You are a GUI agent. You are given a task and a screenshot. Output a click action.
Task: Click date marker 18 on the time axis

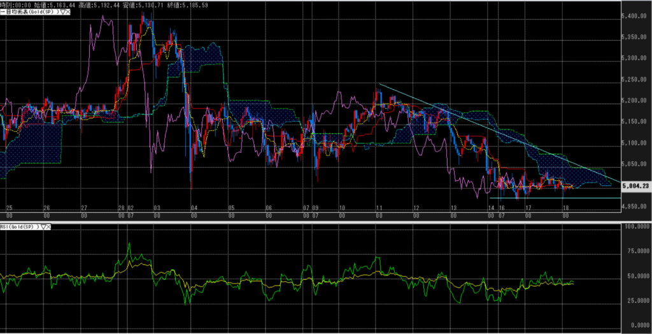[565, 208]
